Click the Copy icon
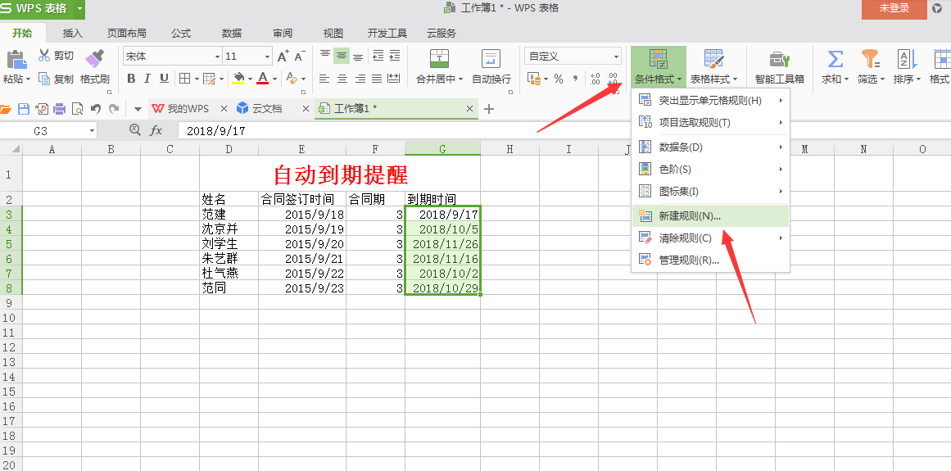951x471 pixels. pyautogui.click(x=44, y=78)
